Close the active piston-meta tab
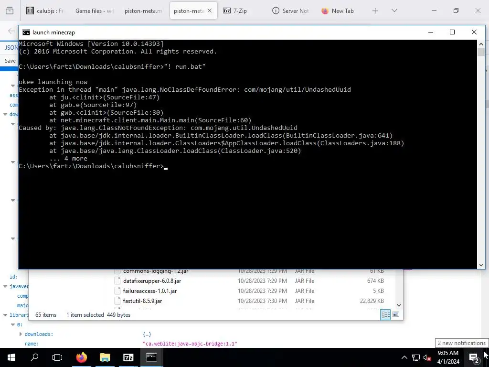The height and width of the screenshot is (367, 489). (210, 11)
